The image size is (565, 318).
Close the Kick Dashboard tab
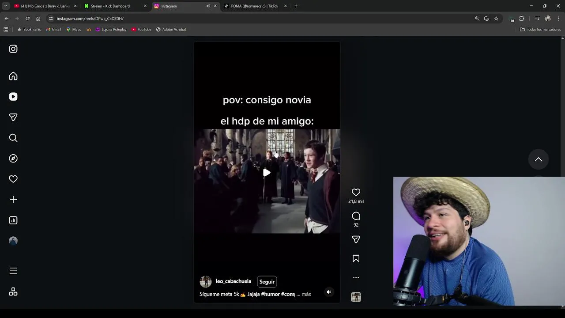pyautogui.click(x=145, y=6)
